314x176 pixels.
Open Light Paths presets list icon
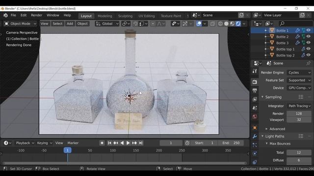(301, 136)
